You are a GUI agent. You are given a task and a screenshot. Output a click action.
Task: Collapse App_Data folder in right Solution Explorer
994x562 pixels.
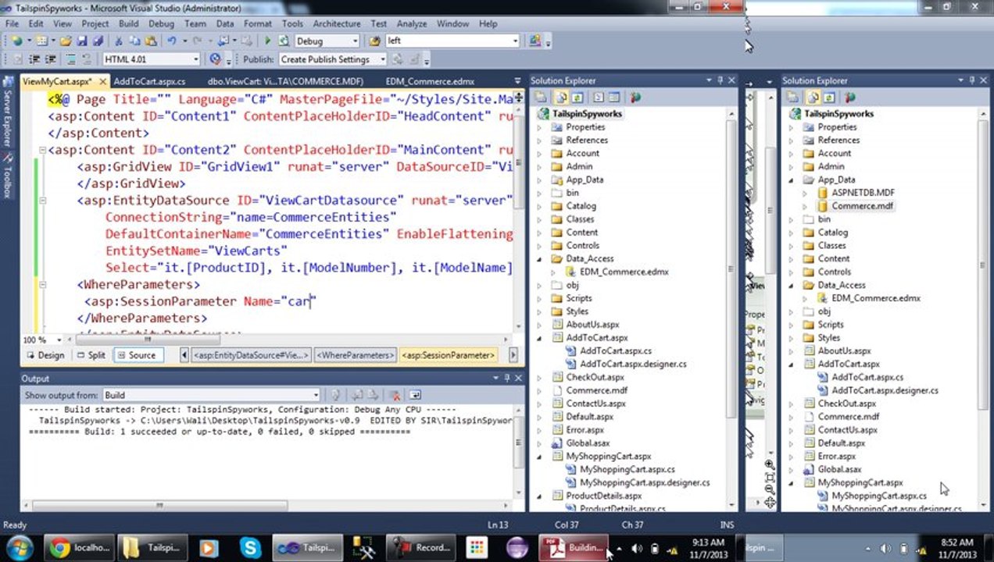[791, 180]
